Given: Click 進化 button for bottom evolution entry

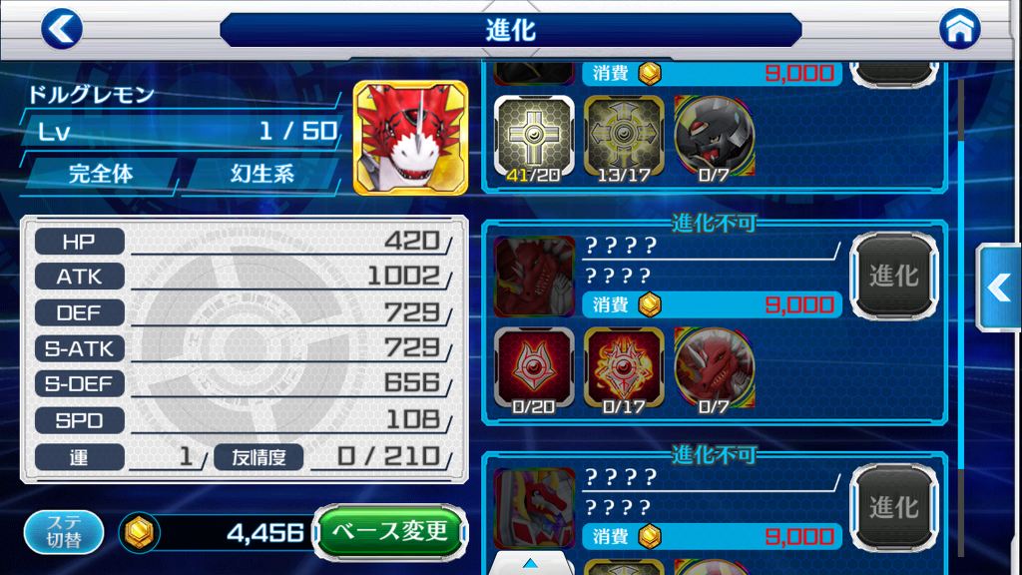Looking at the screenshot, I should (x=894, y=508).
